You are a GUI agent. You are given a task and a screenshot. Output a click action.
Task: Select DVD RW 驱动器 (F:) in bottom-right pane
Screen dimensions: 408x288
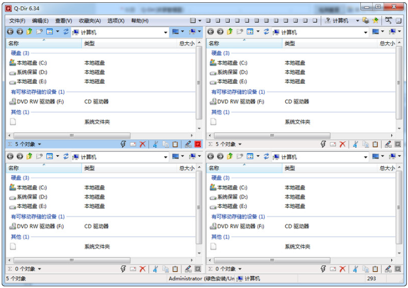tap(237, 226)
